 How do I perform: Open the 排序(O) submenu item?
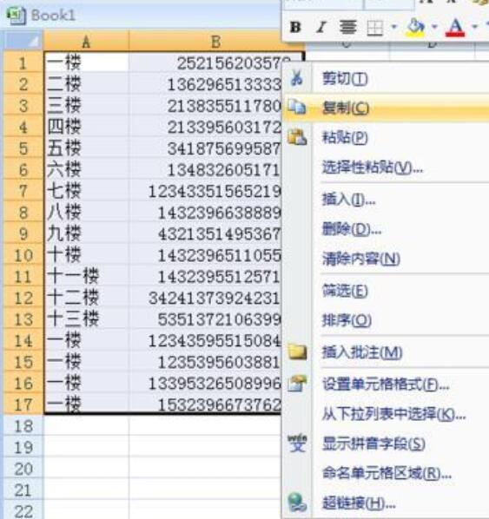point(347,320)
